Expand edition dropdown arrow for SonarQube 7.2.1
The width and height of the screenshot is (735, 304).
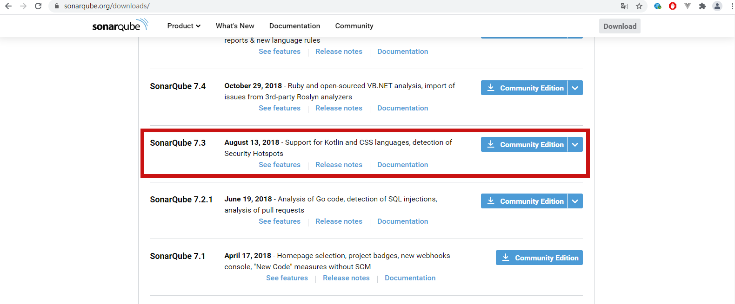[x=575, y=201]
